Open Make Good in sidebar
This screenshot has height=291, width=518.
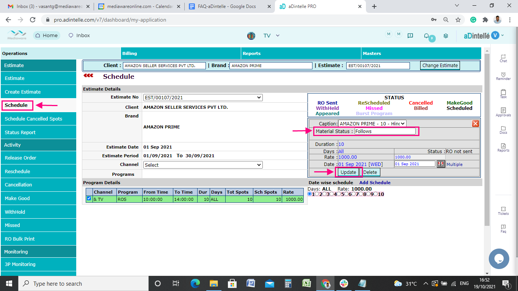click(x=38, y=198)
